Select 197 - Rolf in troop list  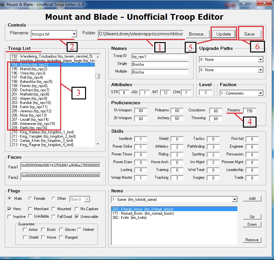[53, 77]
